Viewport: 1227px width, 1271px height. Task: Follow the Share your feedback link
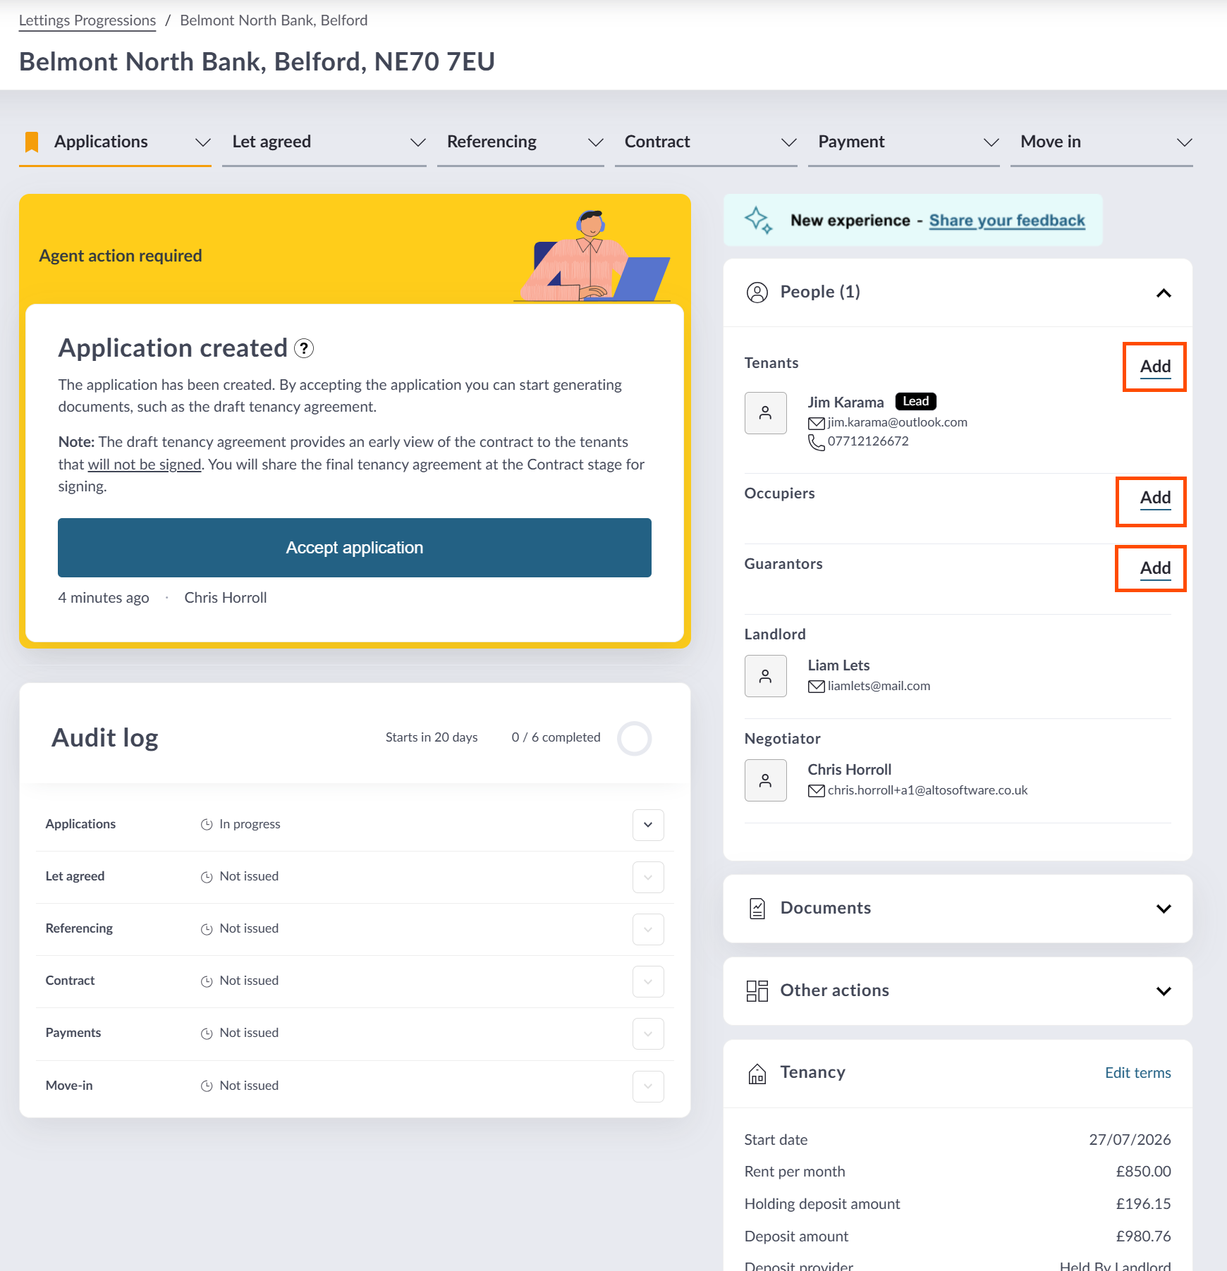click(1006, 221)
